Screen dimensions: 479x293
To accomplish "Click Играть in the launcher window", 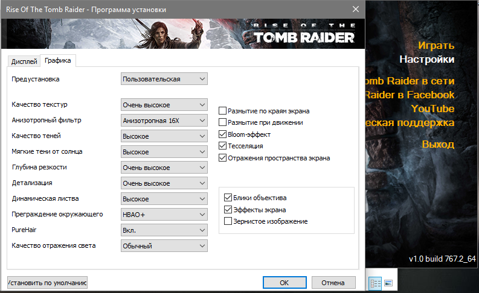I will tap(436, 45).
